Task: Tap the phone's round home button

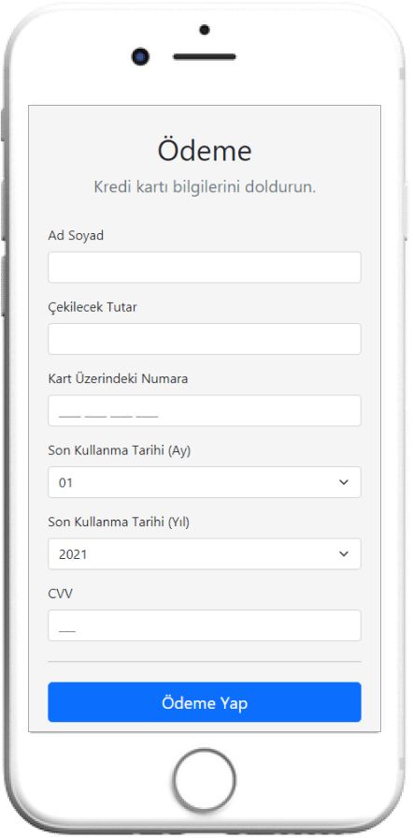Action: pyautogui.click(x=205, y=780)
